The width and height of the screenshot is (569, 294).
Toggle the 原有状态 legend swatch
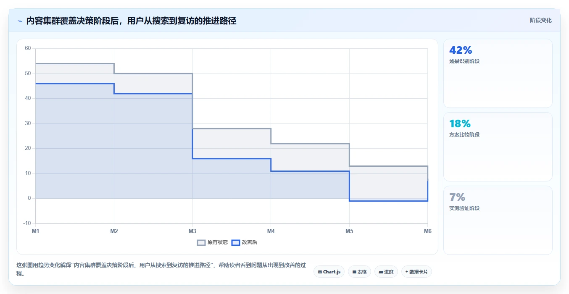[x=201, y=242]
